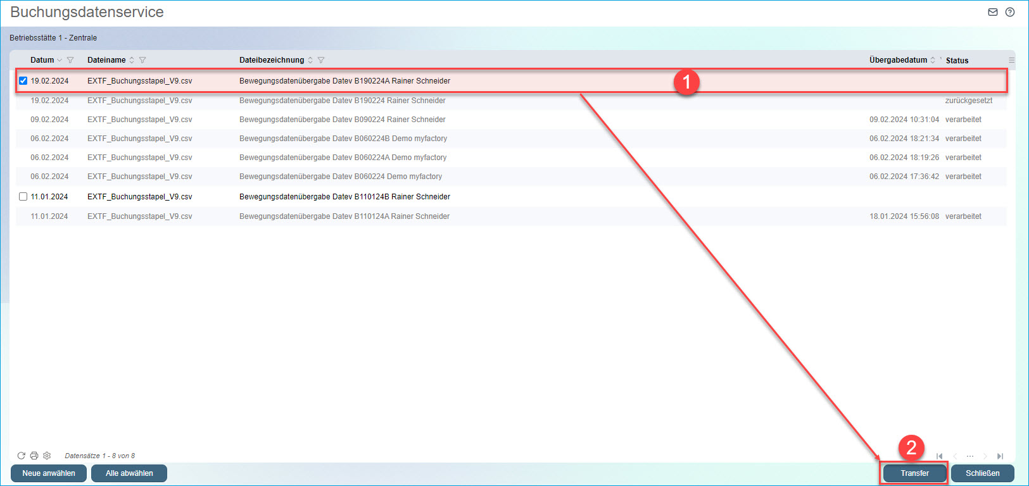Open the filter for the Dateibezeichnung column
The image size is (1029, 486).
click(x=321, y=60)
